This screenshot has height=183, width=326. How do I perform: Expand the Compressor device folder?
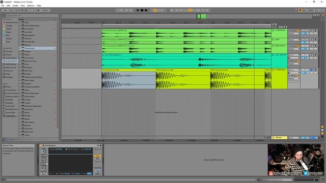coord(20,48)
